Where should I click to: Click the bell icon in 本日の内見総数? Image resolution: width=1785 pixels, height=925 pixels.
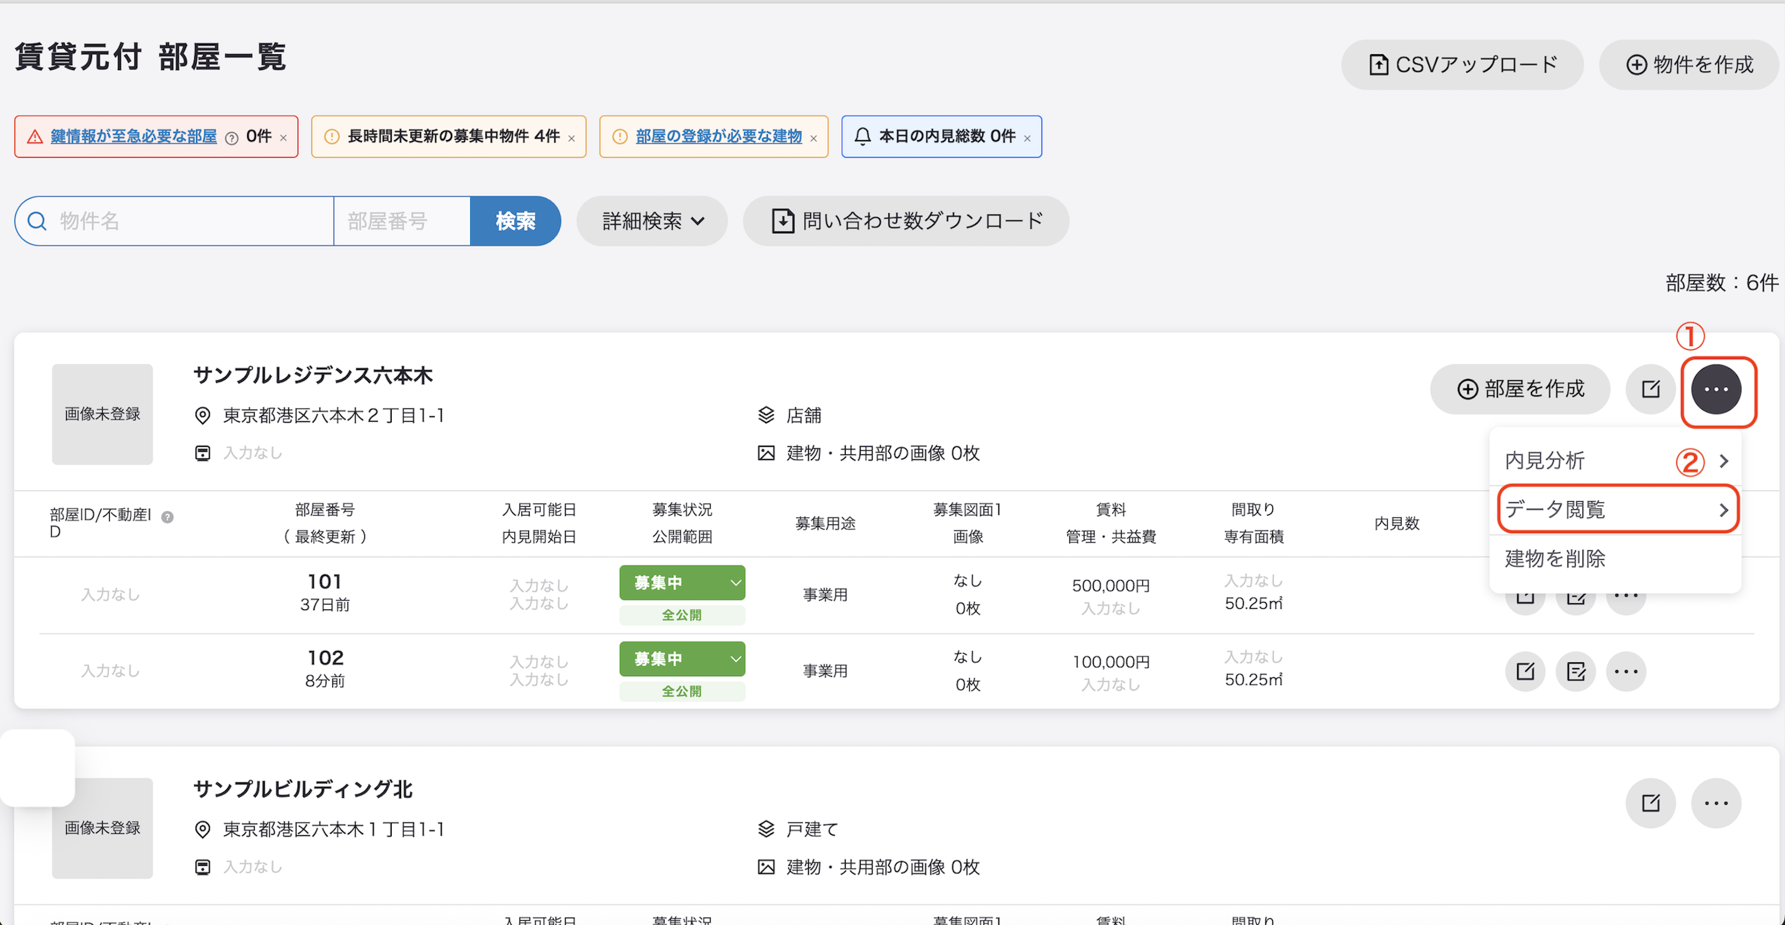click(x=862, y=136)
